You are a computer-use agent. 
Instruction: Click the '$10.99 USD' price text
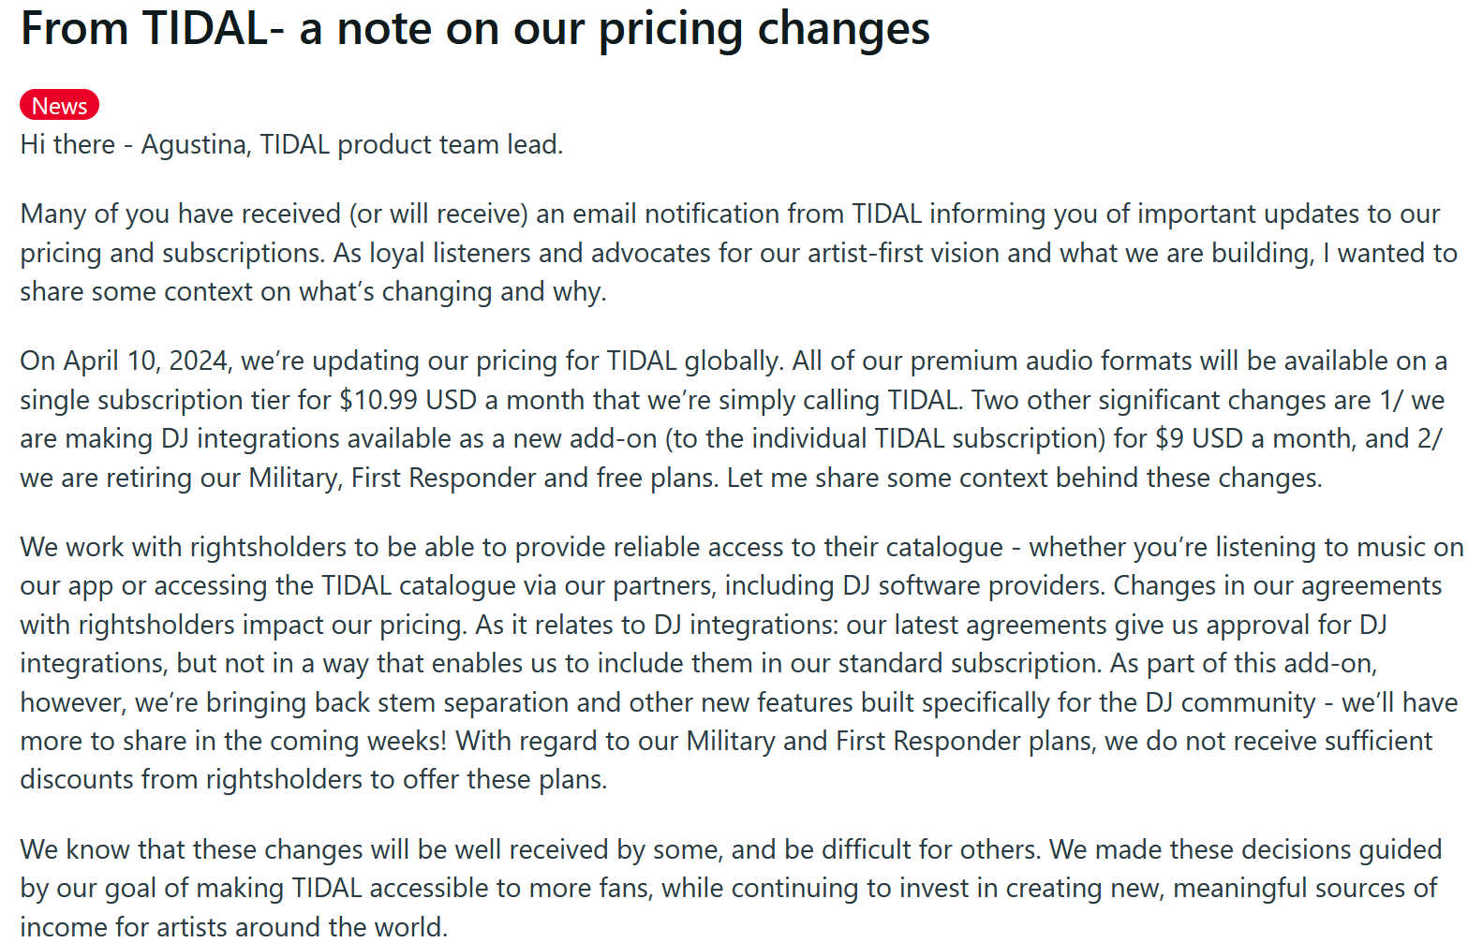(408, 401)
